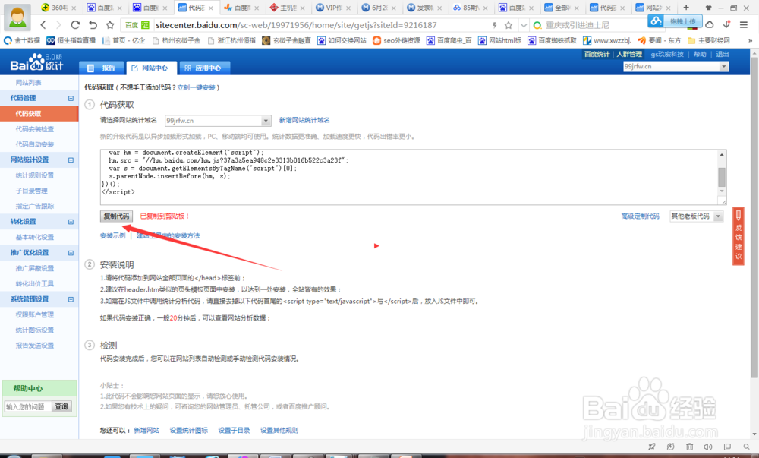The width and height of the screenshot is (759, 458).
Task: Open the 金十数据 bookmark
Action: [x=22, y=41]
